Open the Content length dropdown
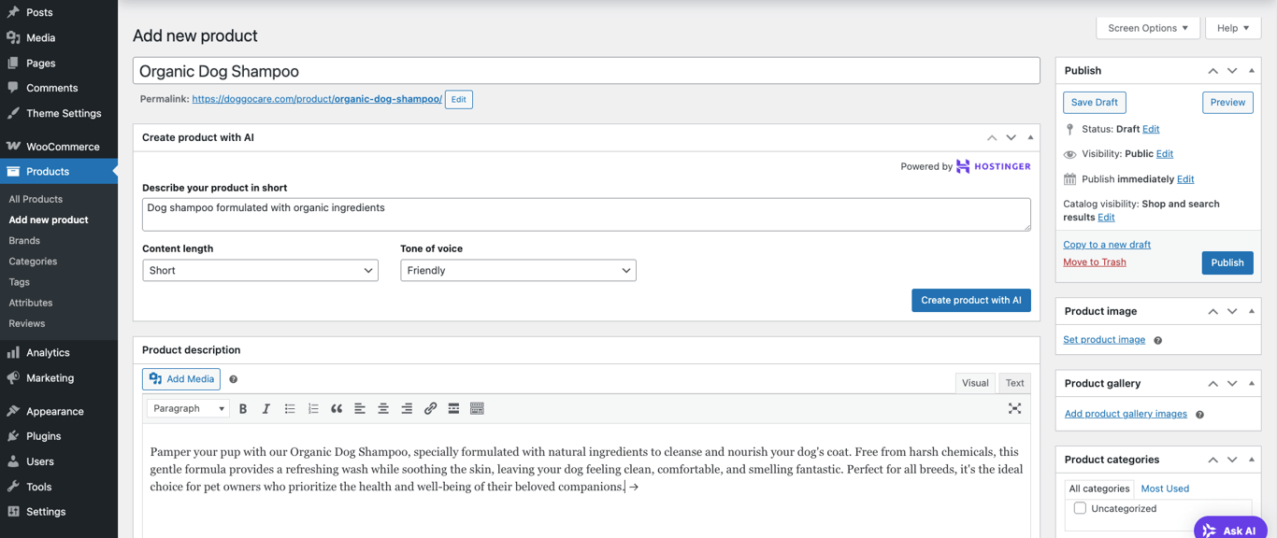The height and width of the screenshot is (538, 1277). tap(260, 269)
